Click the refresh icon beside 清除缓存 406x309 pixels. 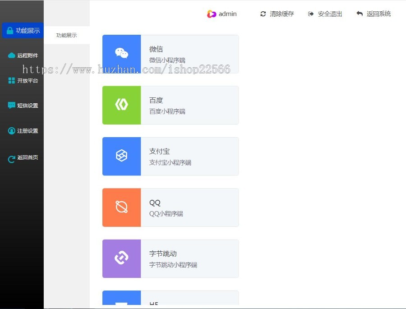(263, 14)
